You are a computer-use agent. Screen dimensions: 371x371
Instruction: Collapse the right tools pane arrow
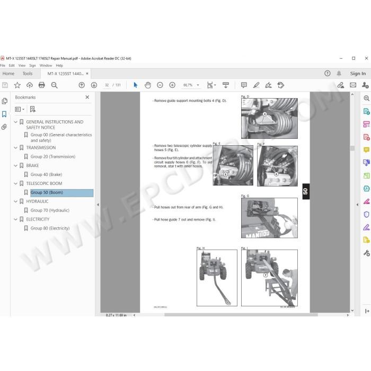(357, 205)
